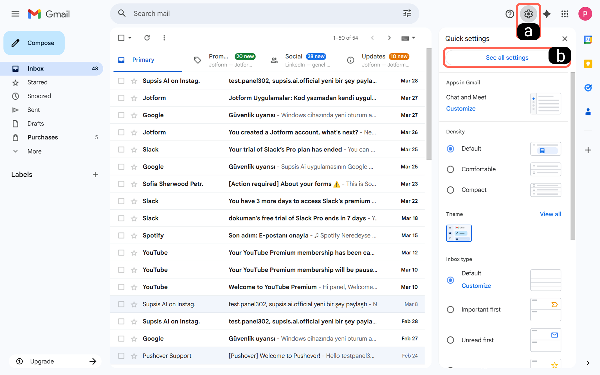Switch to the Primary tab
This screenshot has width=600, height=375.
click(148, 60)
